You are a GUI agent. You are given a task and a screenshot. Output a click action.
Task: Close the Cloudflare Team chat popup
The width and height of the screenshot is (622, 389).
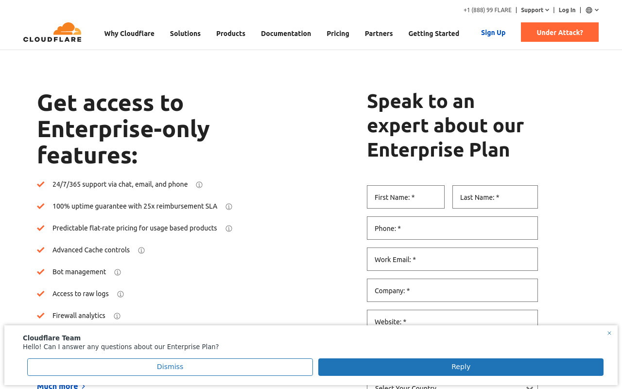(609, 333)
